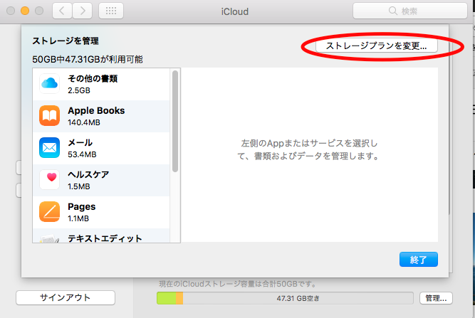Click the 47.31 GB空き storage bar label
Screen dimensions: 475x318
298,299
